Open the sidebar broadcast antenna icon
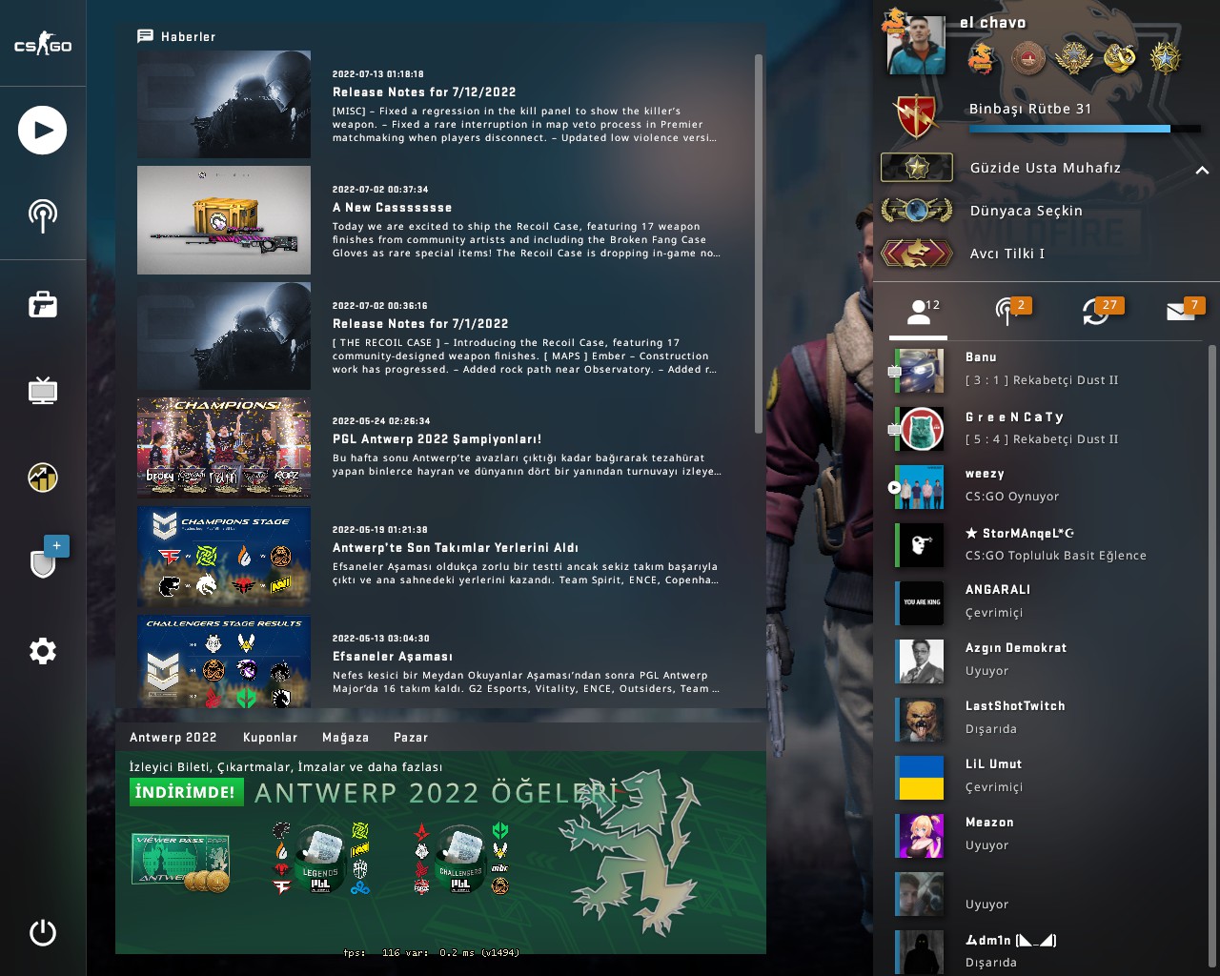 pyautogui.click(x=43, y=215)
